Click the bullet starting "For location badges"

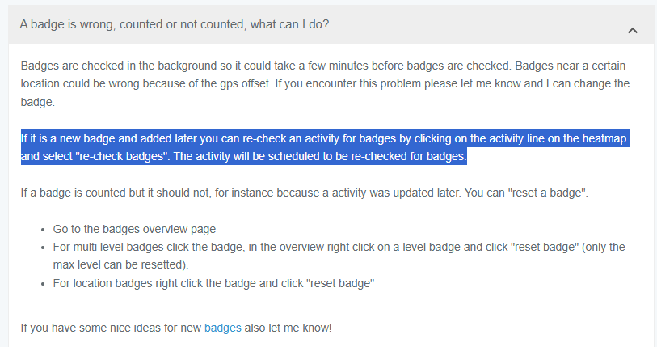click(214, 282)
